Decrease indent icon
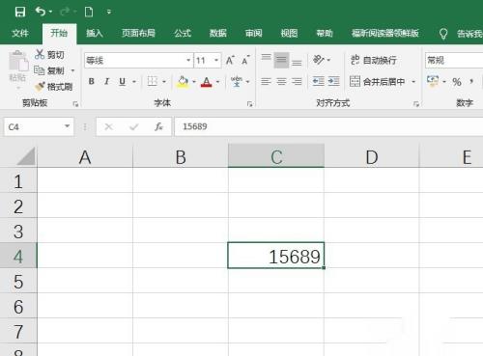The width and height of the screenshot is (483, 356). pyautogui.click(x=319, y=81)
